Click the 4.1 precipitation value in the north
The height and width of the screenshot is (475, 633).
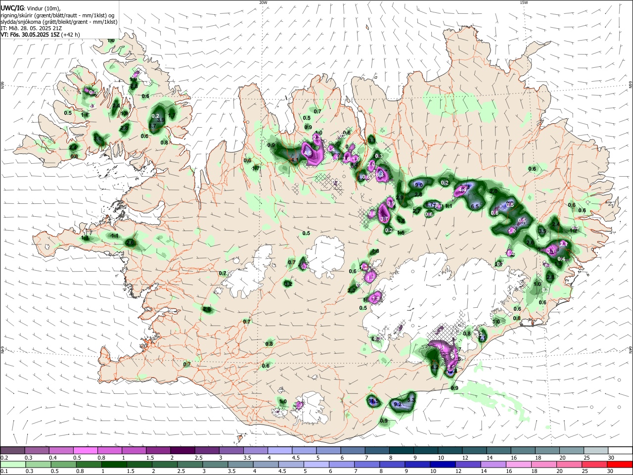pyautogui.click(x=294, y=160)
